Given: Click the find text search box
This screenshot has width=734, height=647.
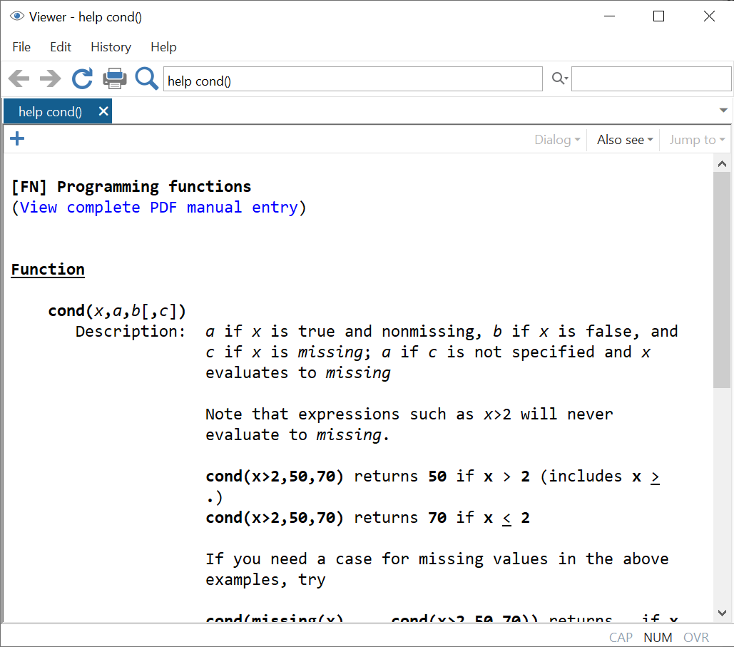Looking at the screenshot, I should [651, 79].
